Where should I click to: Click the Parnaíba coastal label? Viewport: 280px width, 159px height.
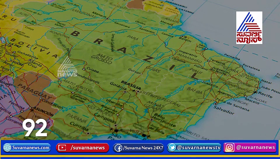232,57
